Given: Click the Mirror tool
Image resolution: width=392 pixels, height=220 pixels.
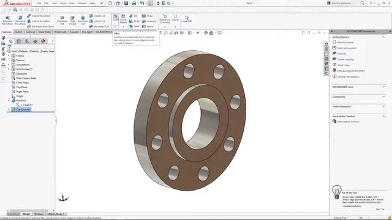Looking at the screenshot, I should point(148,26).
